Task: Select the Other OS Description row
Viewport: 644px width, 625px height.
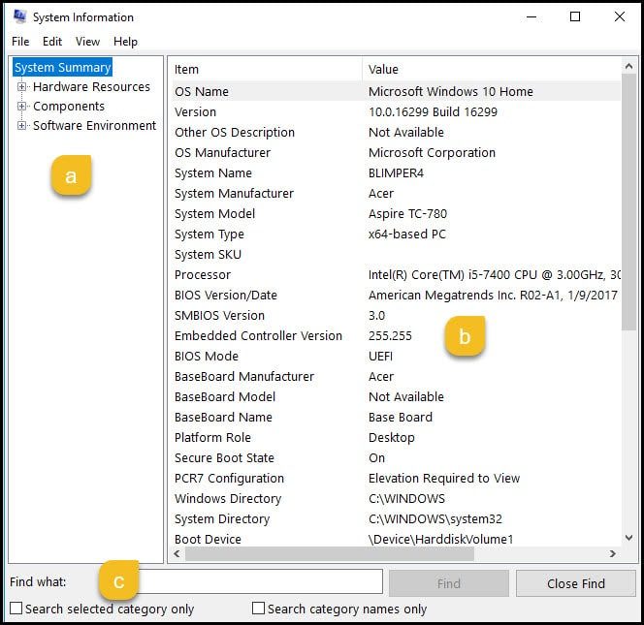Action: point(395,132)
